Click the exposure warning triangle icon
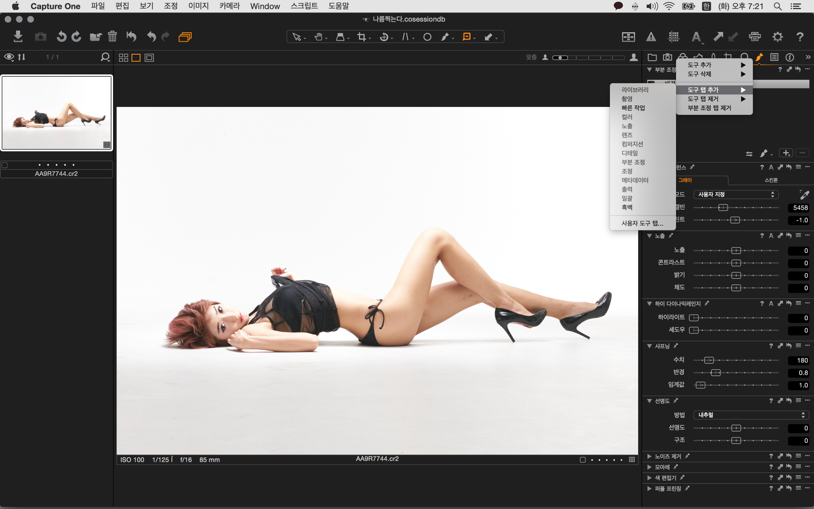The image size is (814, 509). [651, 37]
